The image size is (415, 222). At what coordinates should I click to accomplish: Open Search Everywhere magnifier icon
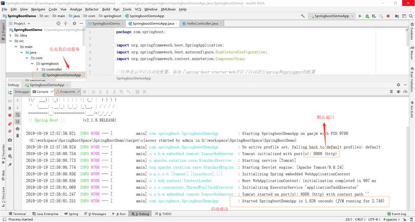[411, 16]
